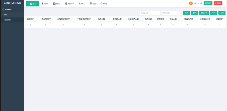227x111 pixels.
Task: Filter statistics by 上月 last month
Action: point(222,13)
